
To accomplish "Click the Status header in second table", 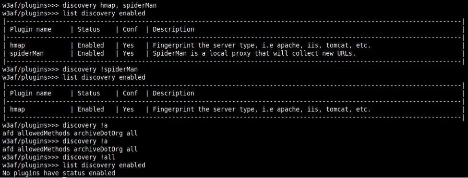I will coord(89,94).
